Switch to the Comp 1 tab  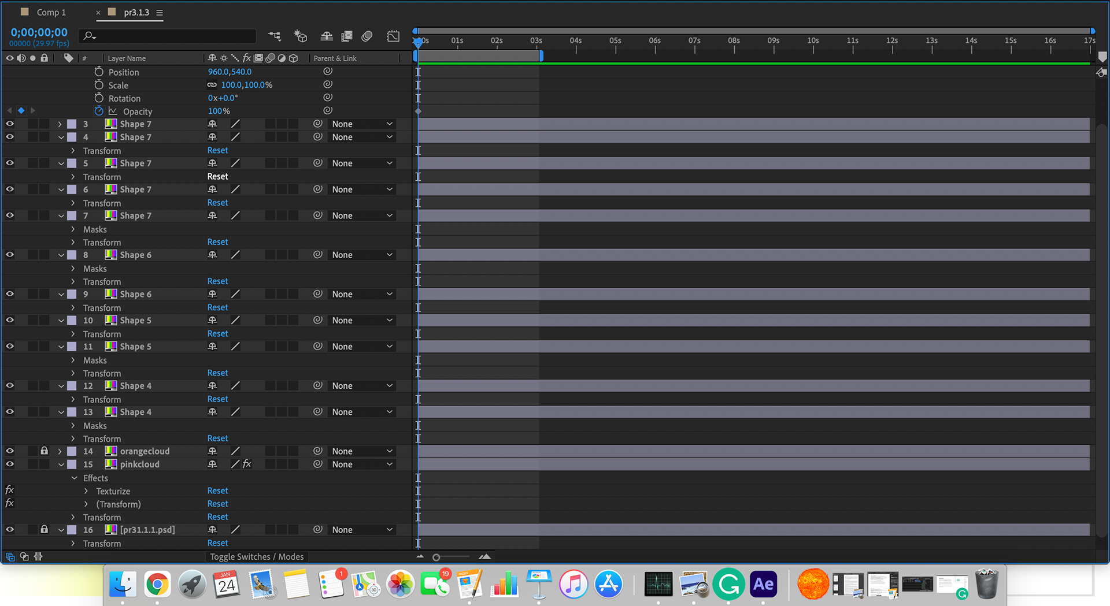(51, 12)
